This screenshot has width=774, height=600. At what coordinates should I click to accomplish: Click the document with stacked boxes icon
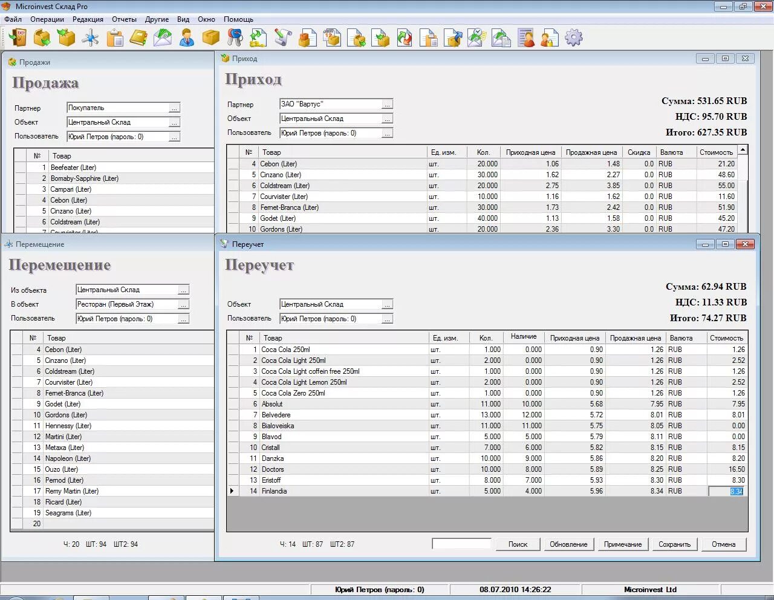[x=308, y=38]
